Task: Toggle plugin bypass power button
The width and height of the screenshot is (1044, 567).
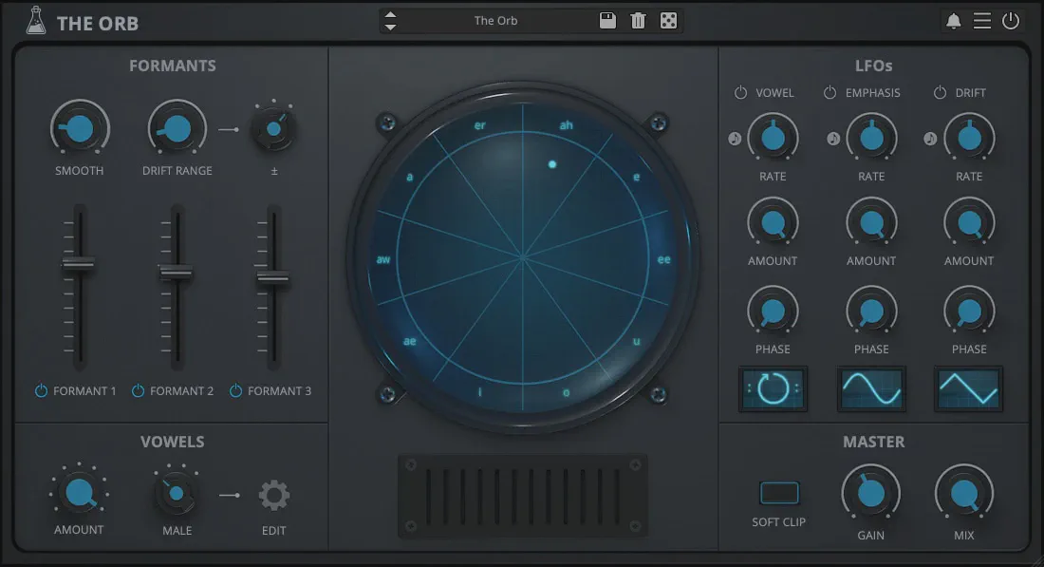Action: point(1011,21)
